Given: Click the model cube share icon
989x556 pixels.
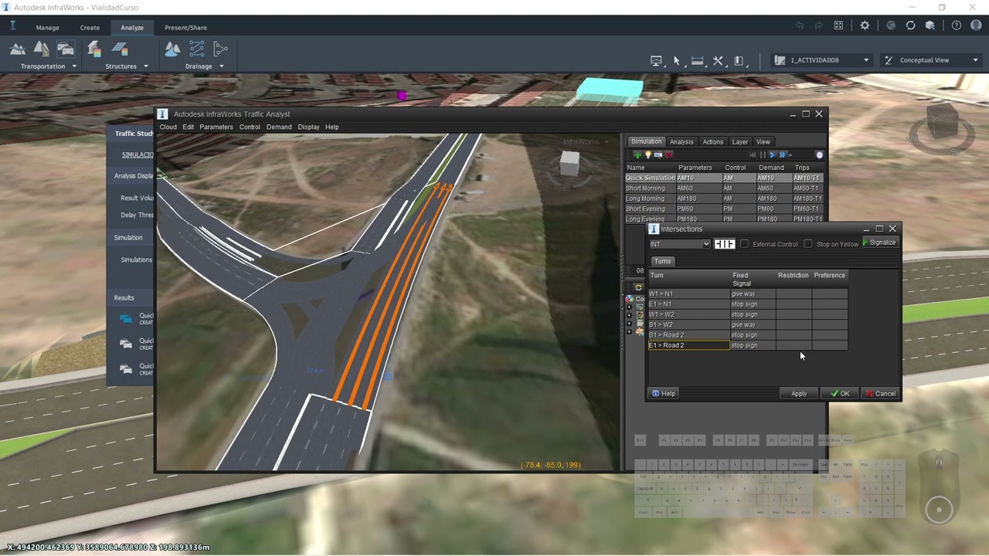Looking at the screenshot, I should (x=930, y=25).
